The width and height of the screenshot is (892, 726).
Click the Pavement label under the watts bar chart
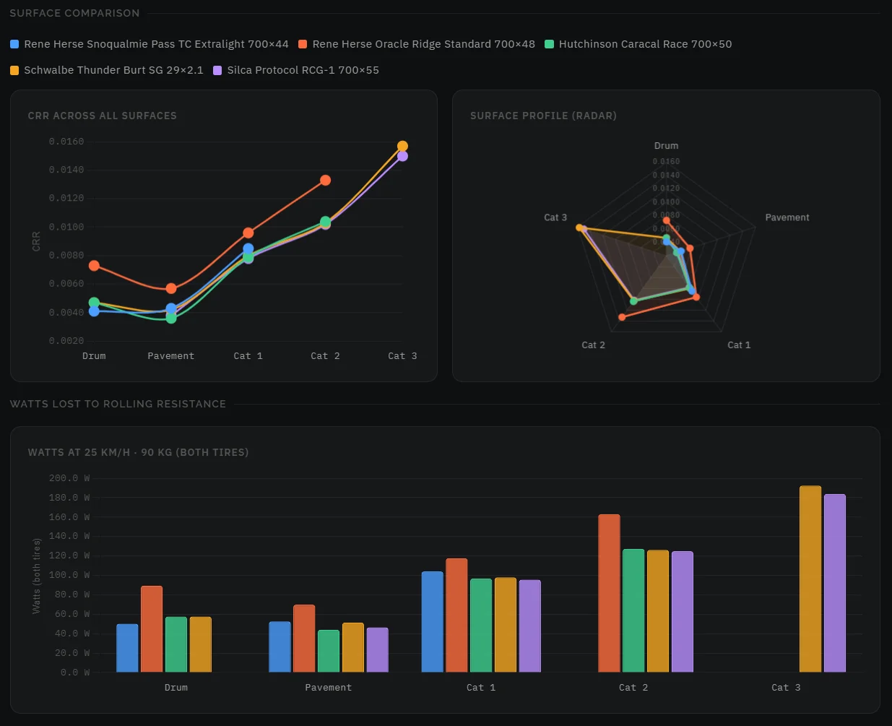tap(329, 688)
